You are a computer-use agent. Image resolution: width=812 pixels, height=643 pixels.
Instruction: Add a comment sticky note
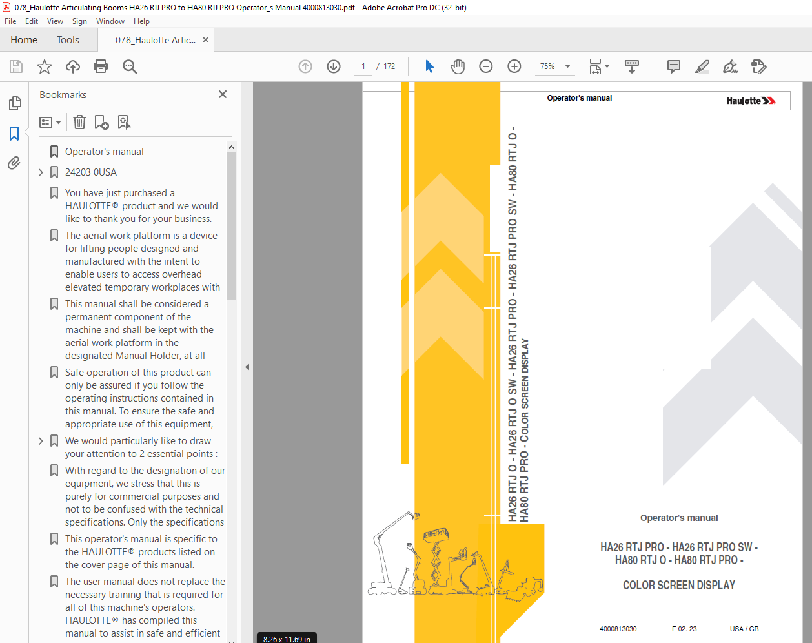click(x=674, y=66)
